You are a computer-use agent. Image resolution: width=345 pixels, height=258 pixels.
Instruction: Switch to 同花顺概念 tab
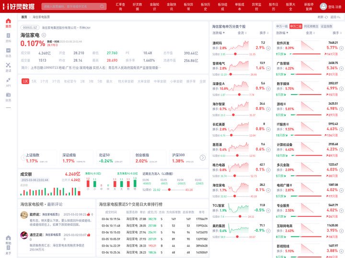[311, 26]
